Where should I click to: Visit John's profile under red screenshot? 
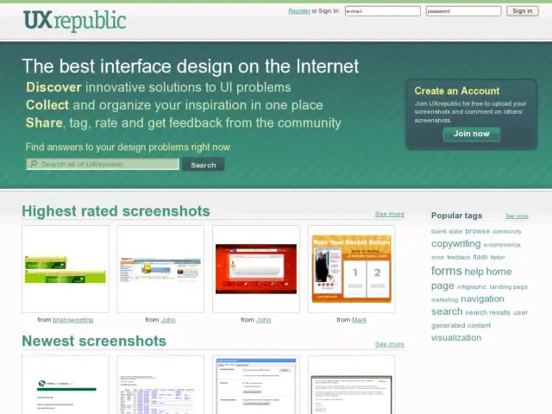[x=263, y=320]
